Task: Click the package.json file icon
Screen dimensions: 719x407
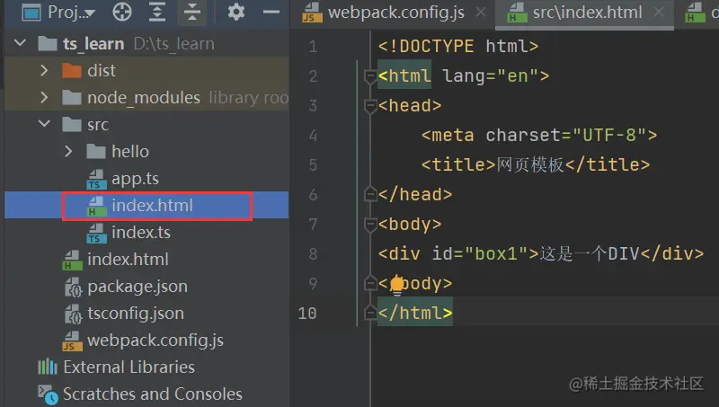Action: [x=73, y=287]
